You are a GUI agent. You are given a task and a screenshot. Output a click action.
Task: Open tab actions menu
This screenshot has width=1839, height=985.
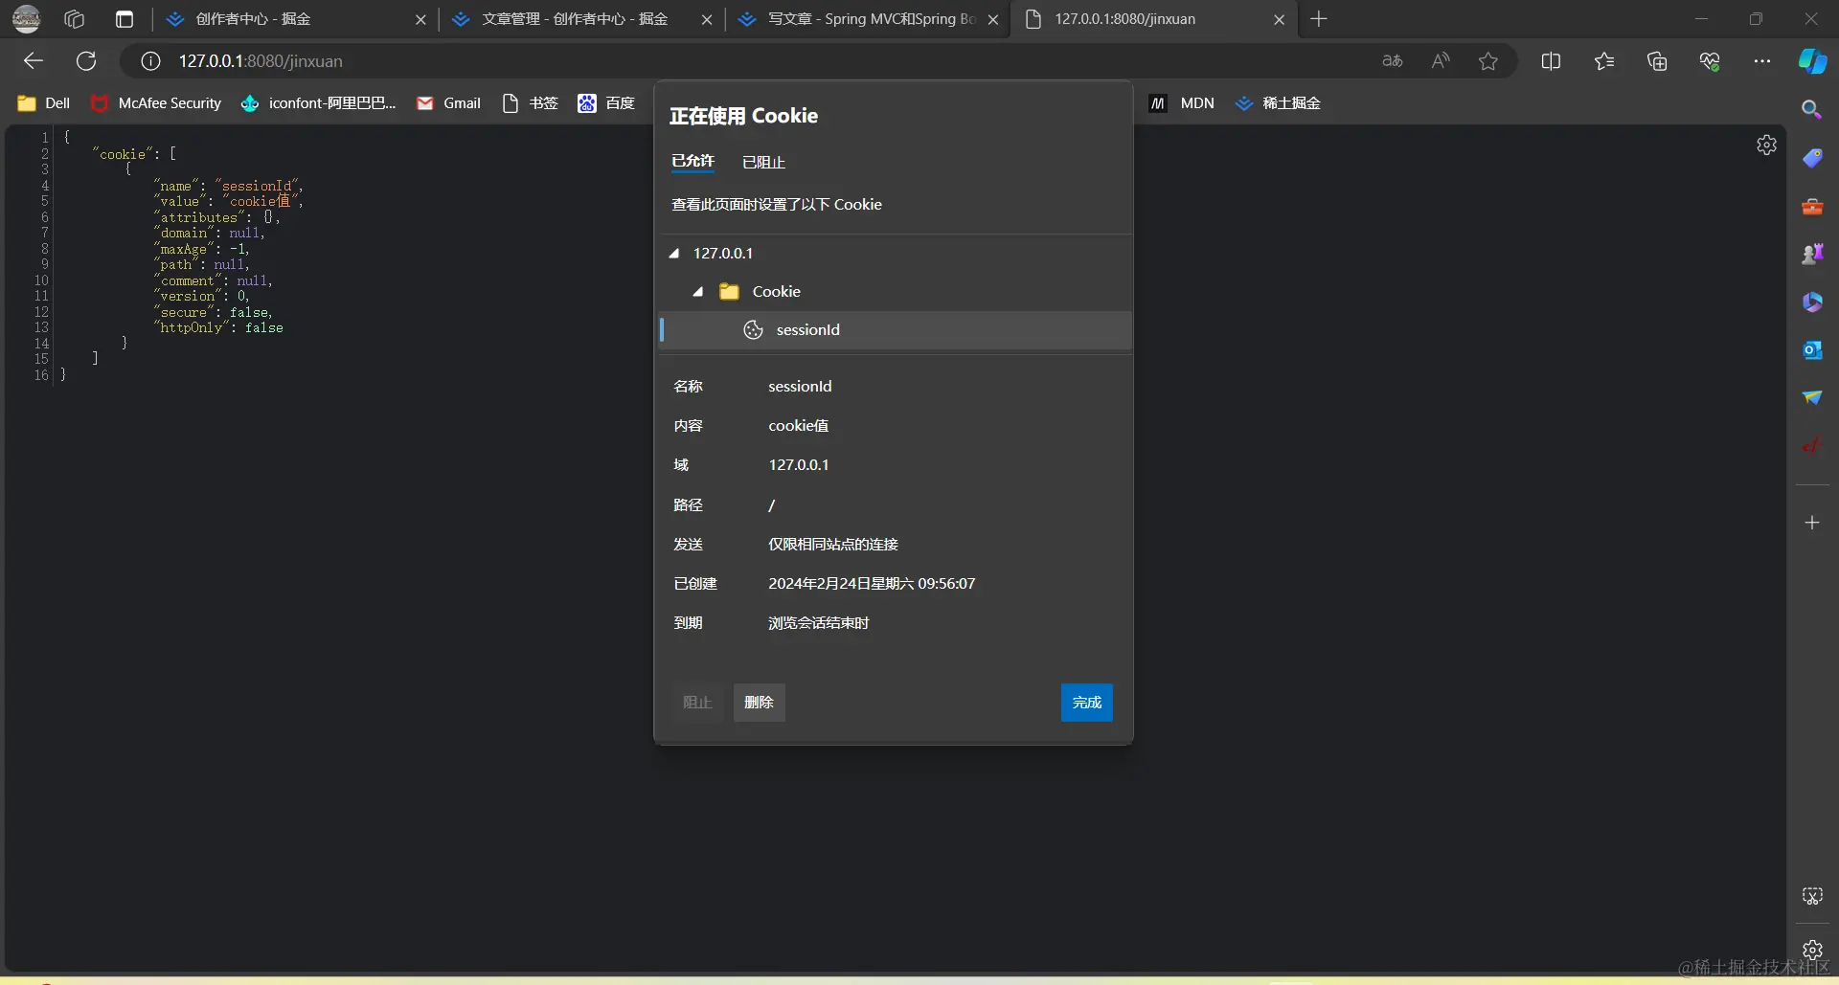tap(125, 19)
